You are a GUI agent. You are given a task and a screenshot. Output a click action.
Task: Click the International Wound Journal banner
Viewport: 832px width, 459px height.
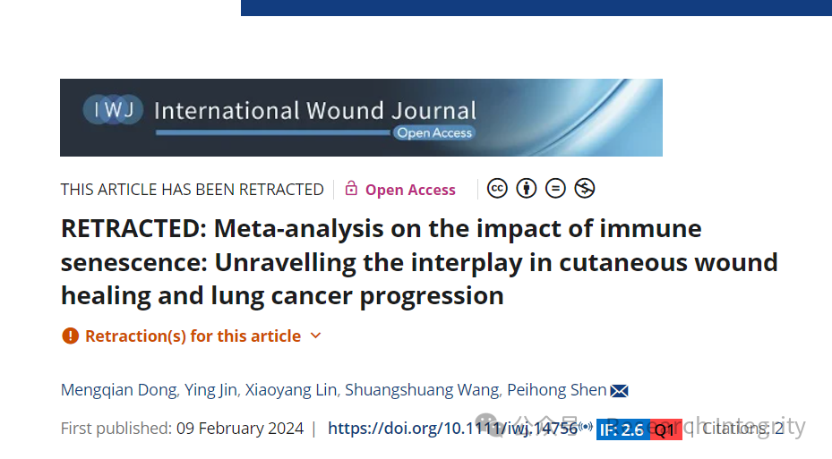click(x=361, y=118)
